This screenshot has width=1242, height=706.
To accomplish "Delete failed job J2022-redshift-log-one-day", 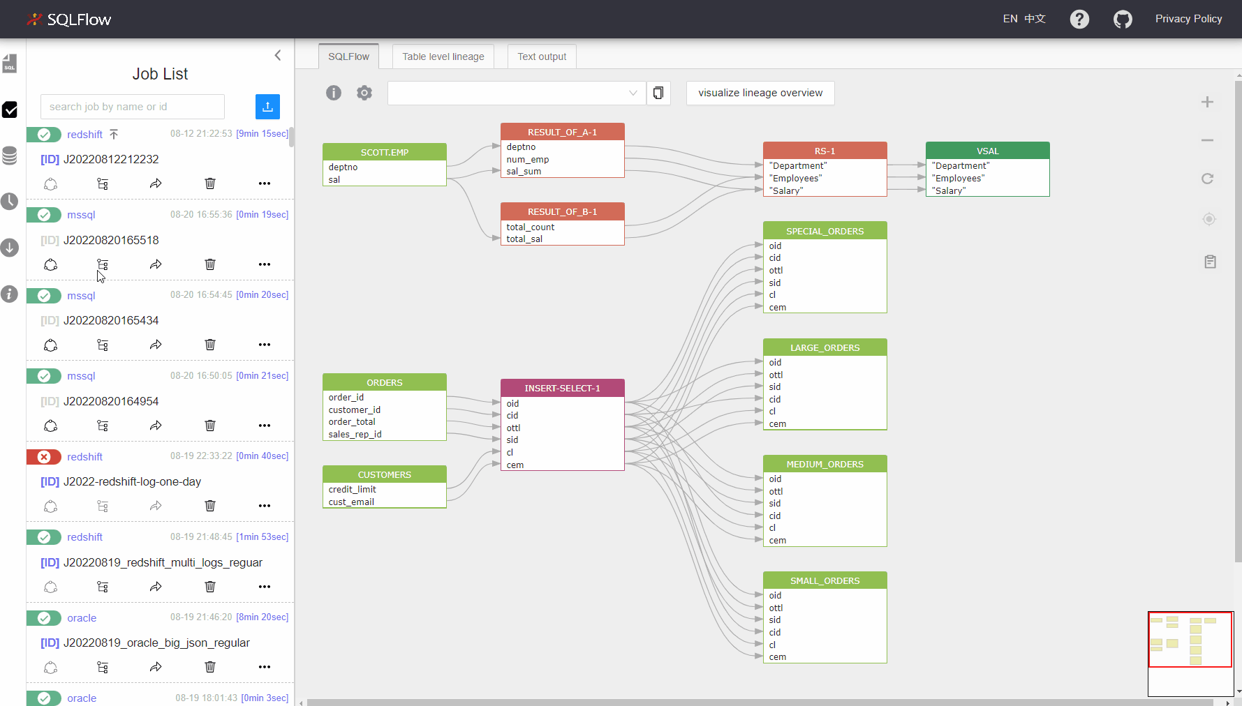I will [210, 506].
